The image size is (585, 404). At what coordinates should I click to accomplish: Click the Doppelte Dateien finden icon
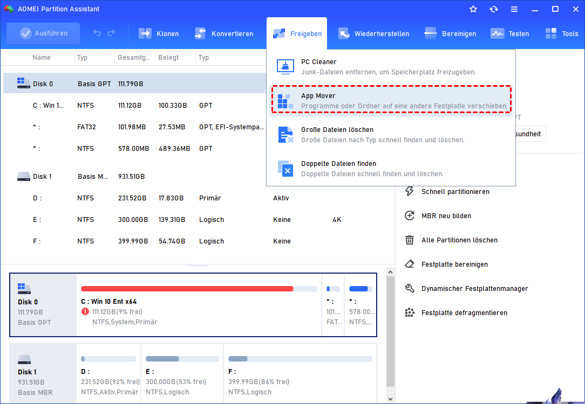coord(285,168)
